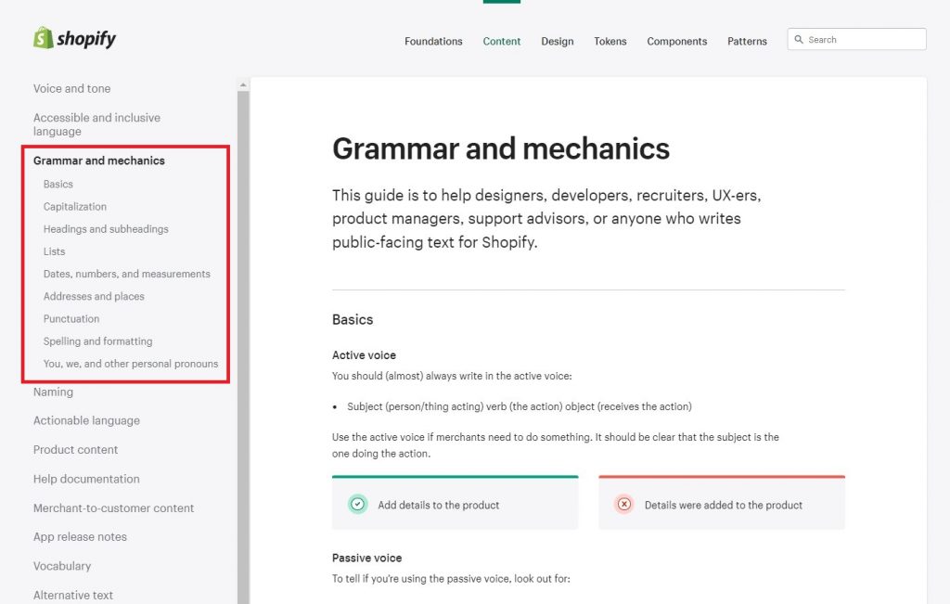This screenshot has height=604, width=950.
Task: Select Capitalization in the sidebar
Action: pos(74,206)
